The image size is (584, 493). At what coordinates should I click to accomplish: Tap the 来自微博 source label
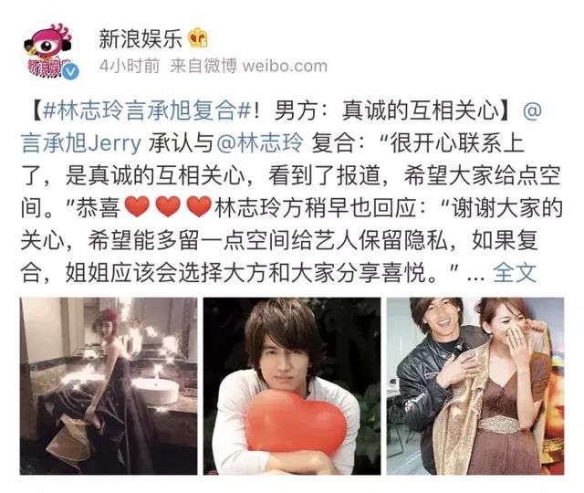(x=203, y=66)
